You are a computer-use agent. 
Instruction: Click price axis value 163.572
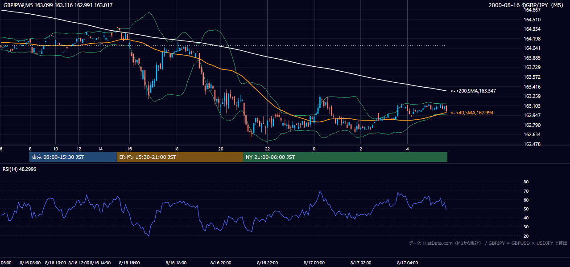pyautogui.click(x=532, y=77)
